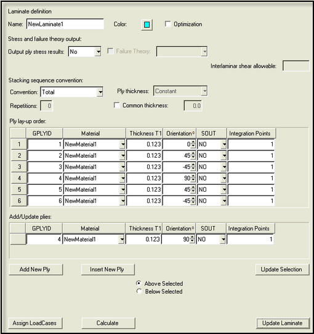Select the Below Selected radio option
Viewport: 314px width, 334px height.
coord(139,291)
